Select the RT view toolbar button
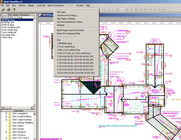The image size is (181, 140). click(x=136, y=10)
